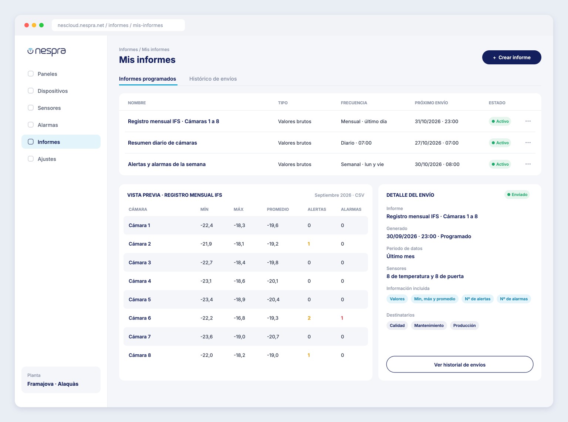Click the Producción recipient chip
The image size is (568, 422).
464,325
